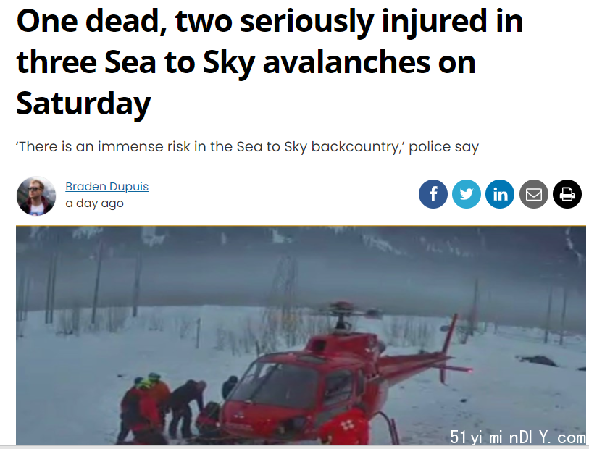The width and height of the screenshot is (589, 449).
Task: Send article by email icon
Action: [x=533, y=194]
